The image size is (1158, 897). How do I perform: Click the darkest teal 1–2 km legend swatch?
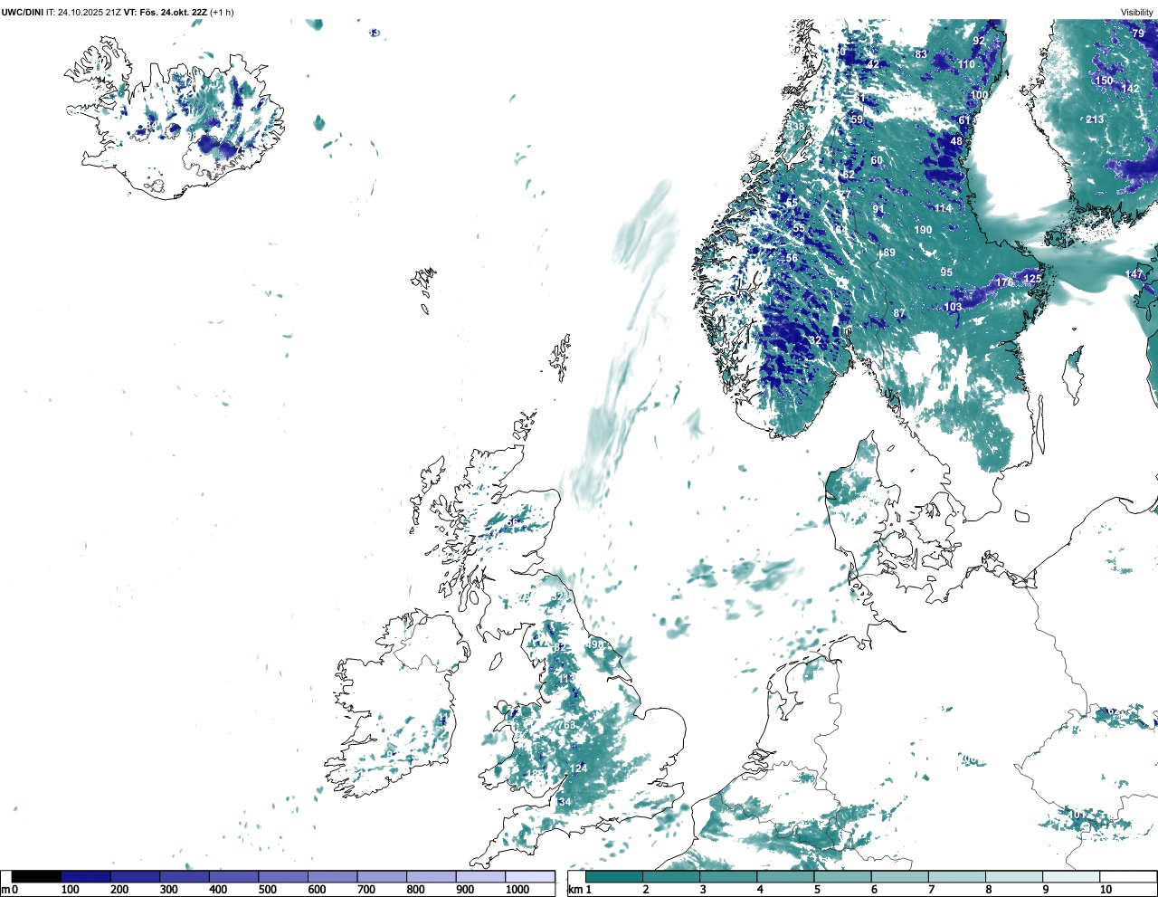614,876
